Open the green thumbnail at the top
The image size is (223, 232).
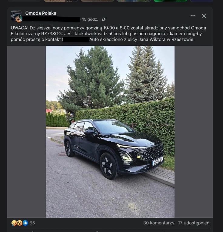coord(170,1)
